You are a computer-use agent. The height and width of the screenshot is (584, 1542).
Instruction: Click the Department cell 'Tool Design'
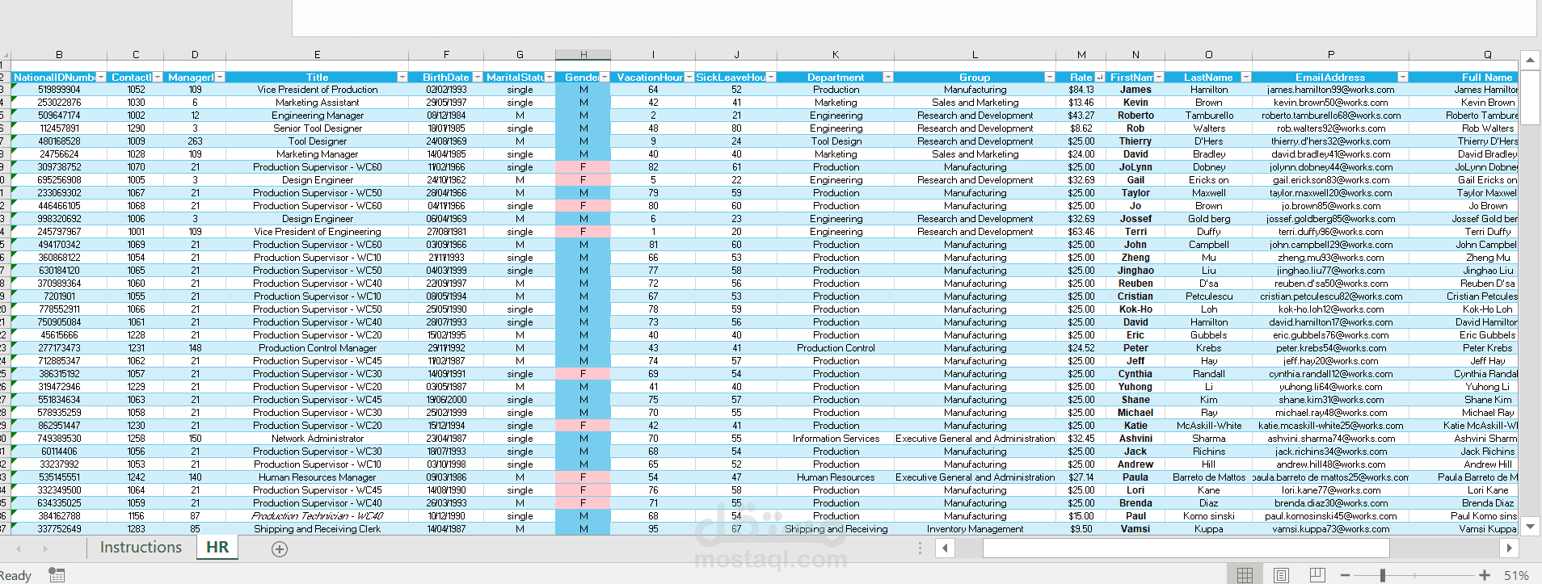point(836,141)
